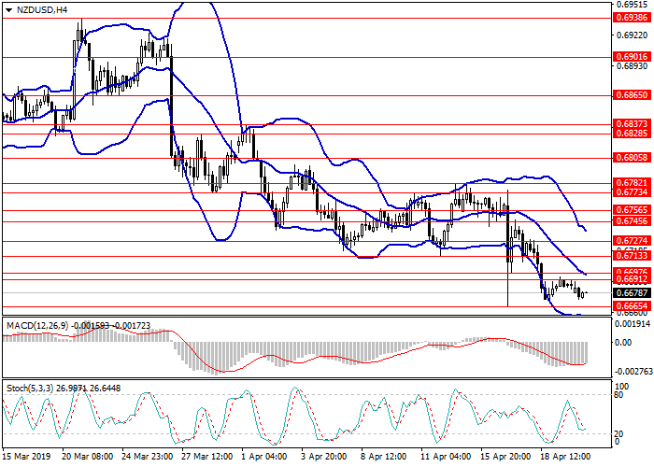Select the 0.67565 price level label
This screenshot has width=654, height=467.
[630, 210]
